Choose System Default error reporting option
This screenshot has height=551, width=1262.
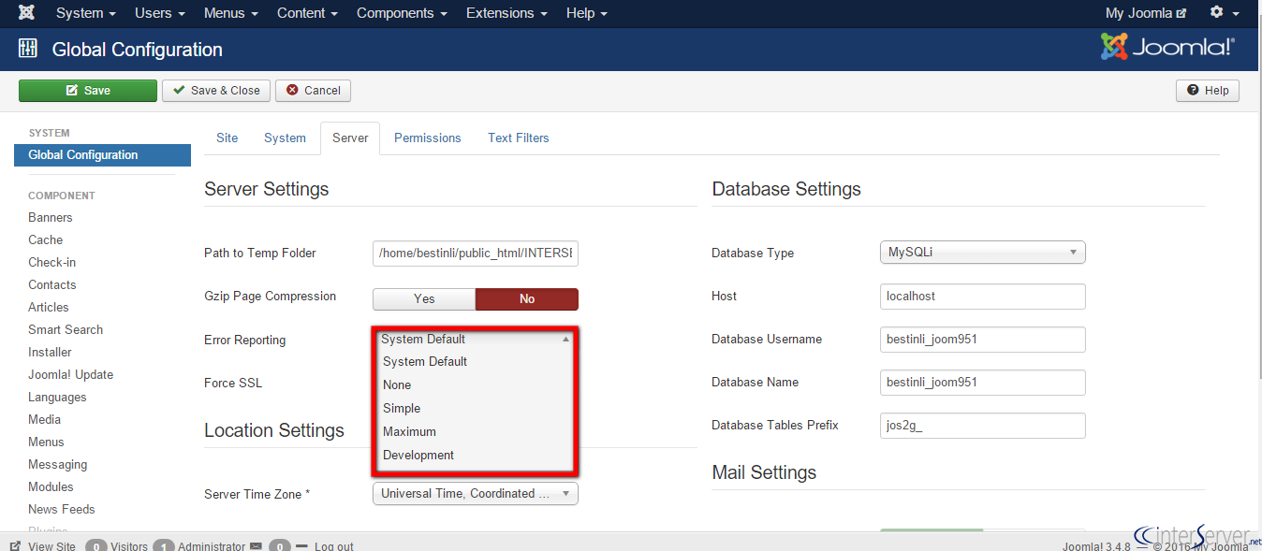tap(476, 362)
